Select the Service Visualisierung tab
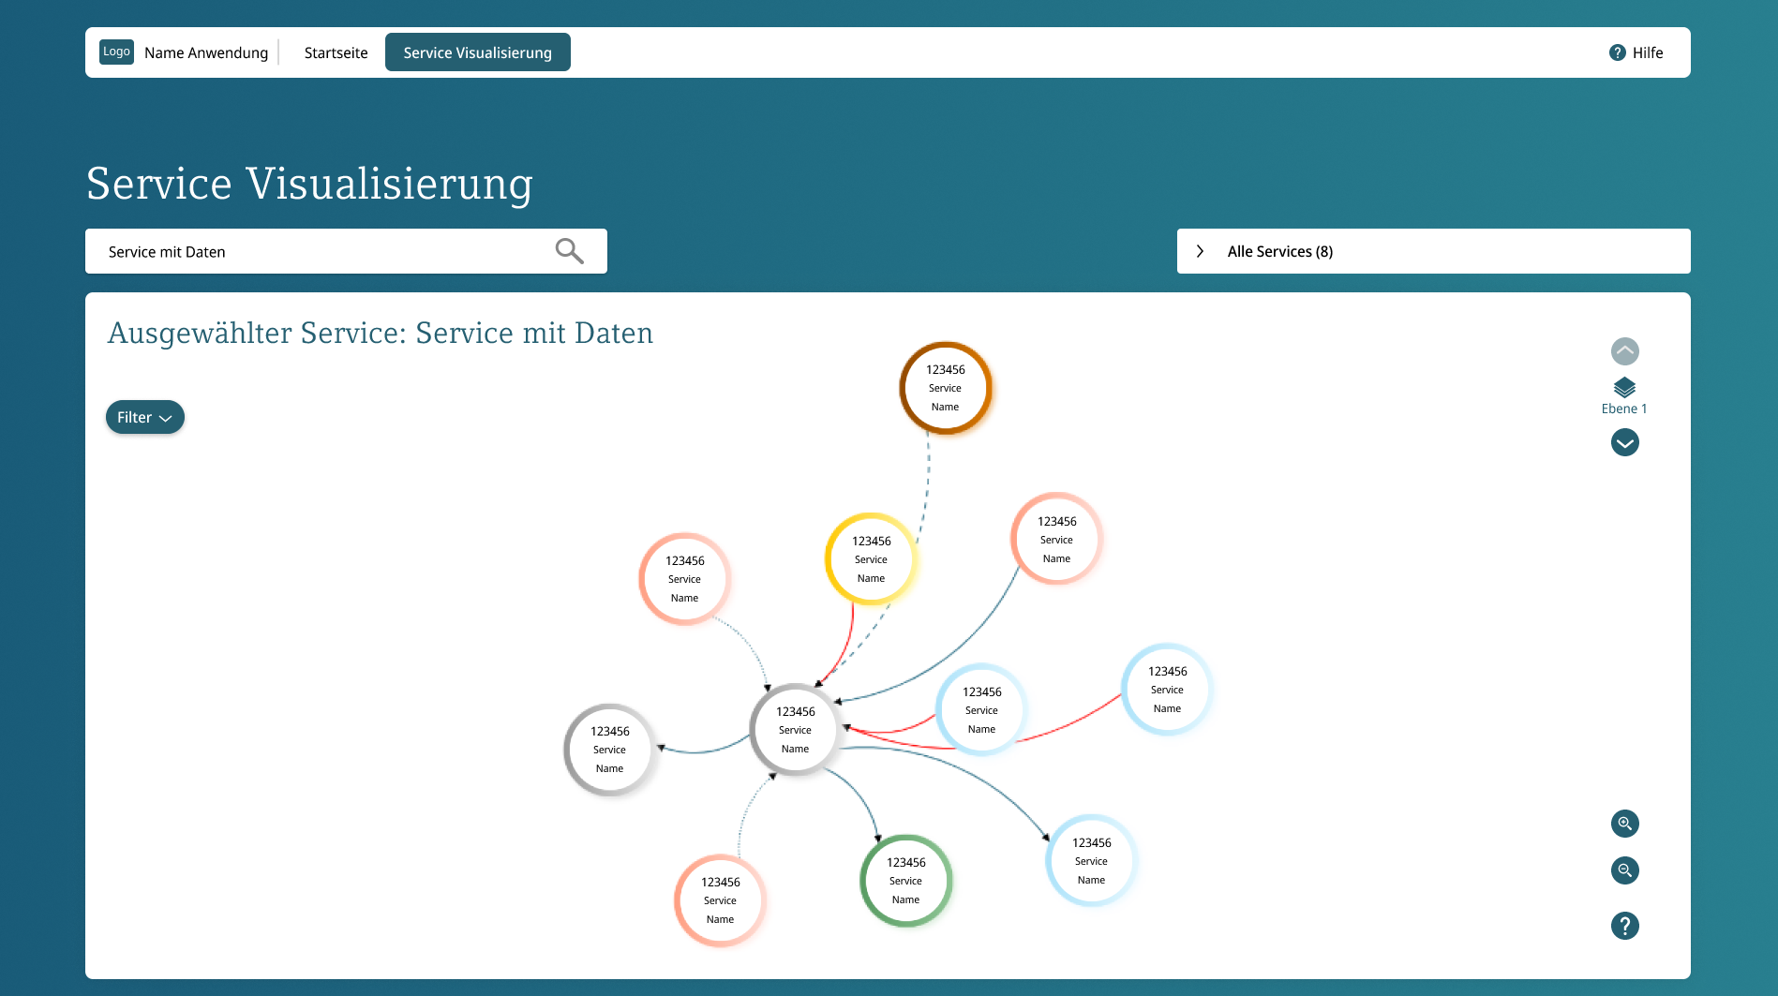The height and width of the screenshot is (996, 1778). click(478, 52)
